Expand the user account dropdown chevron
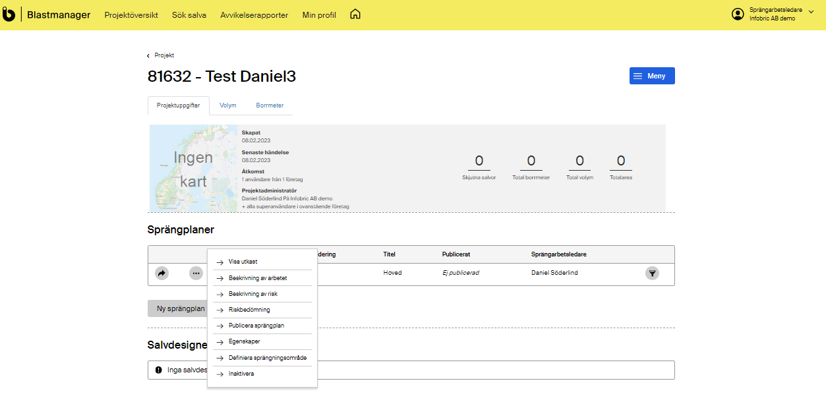826x404 pixels. click(811, 11)
